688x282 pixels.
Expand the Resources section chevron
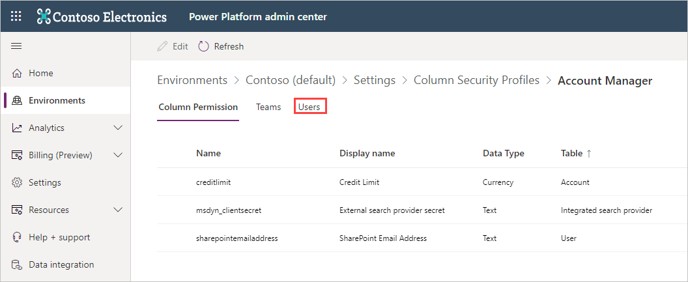click(x=118, y=210)
